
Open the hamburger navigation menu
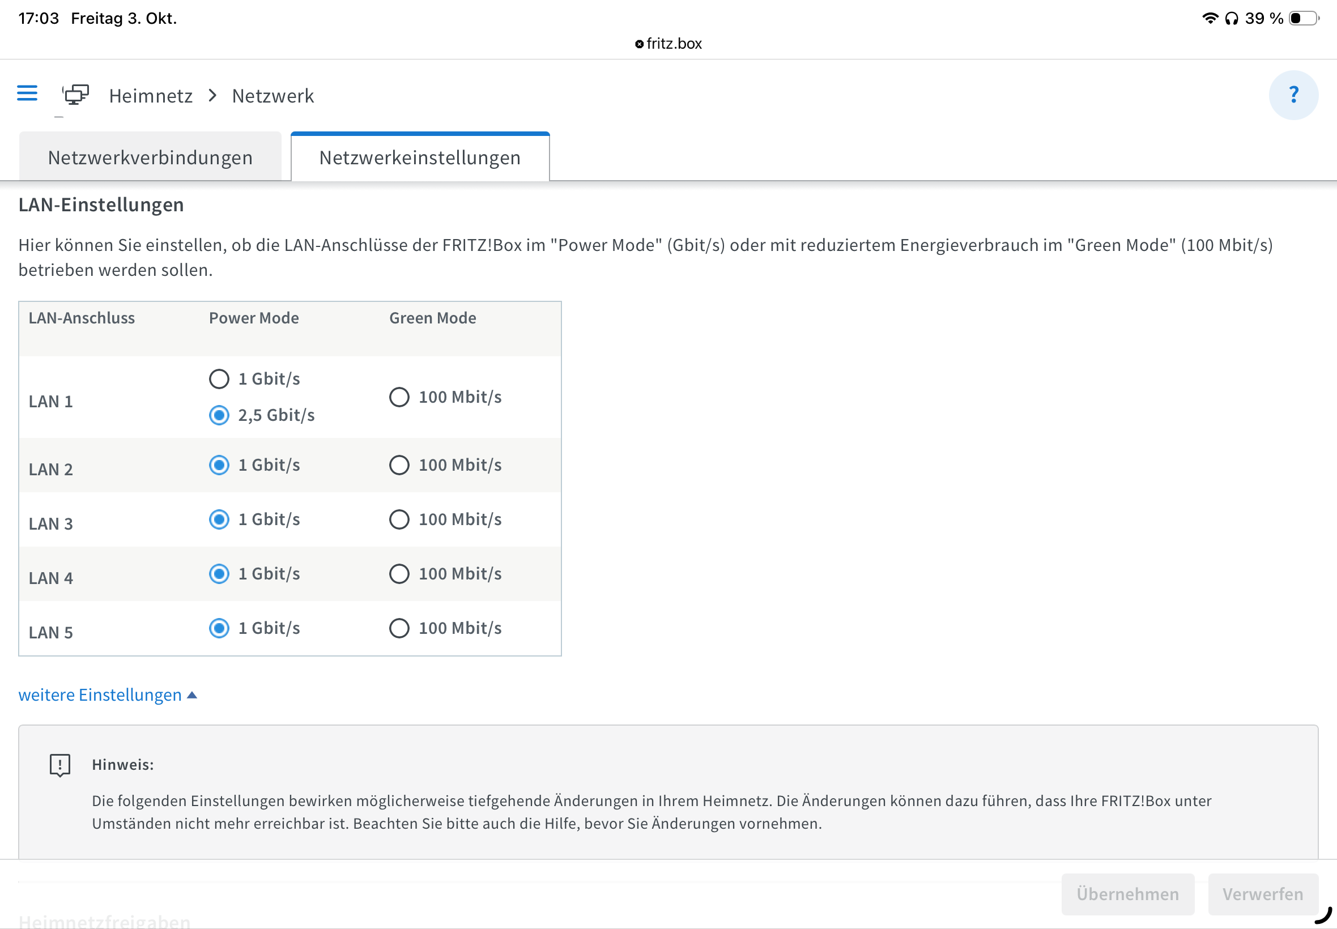pyautogui.click(x=27, y=93)
